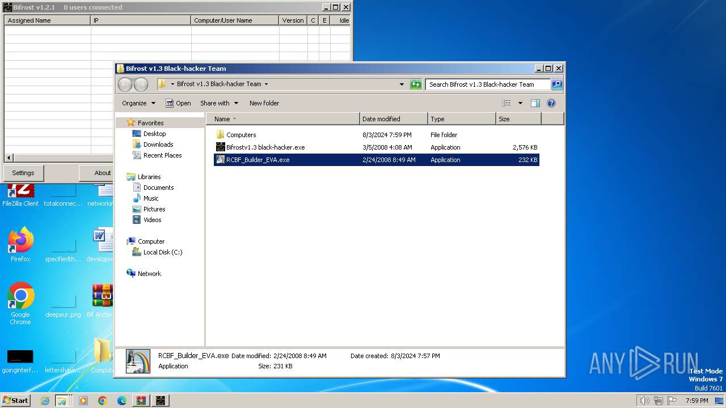Click scroll left arrow in Bifrost list
The image size is (726, 408).
point(9,158)
